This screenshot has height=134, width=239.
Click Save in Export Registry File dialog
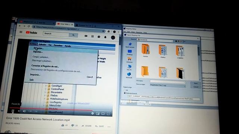196,83
